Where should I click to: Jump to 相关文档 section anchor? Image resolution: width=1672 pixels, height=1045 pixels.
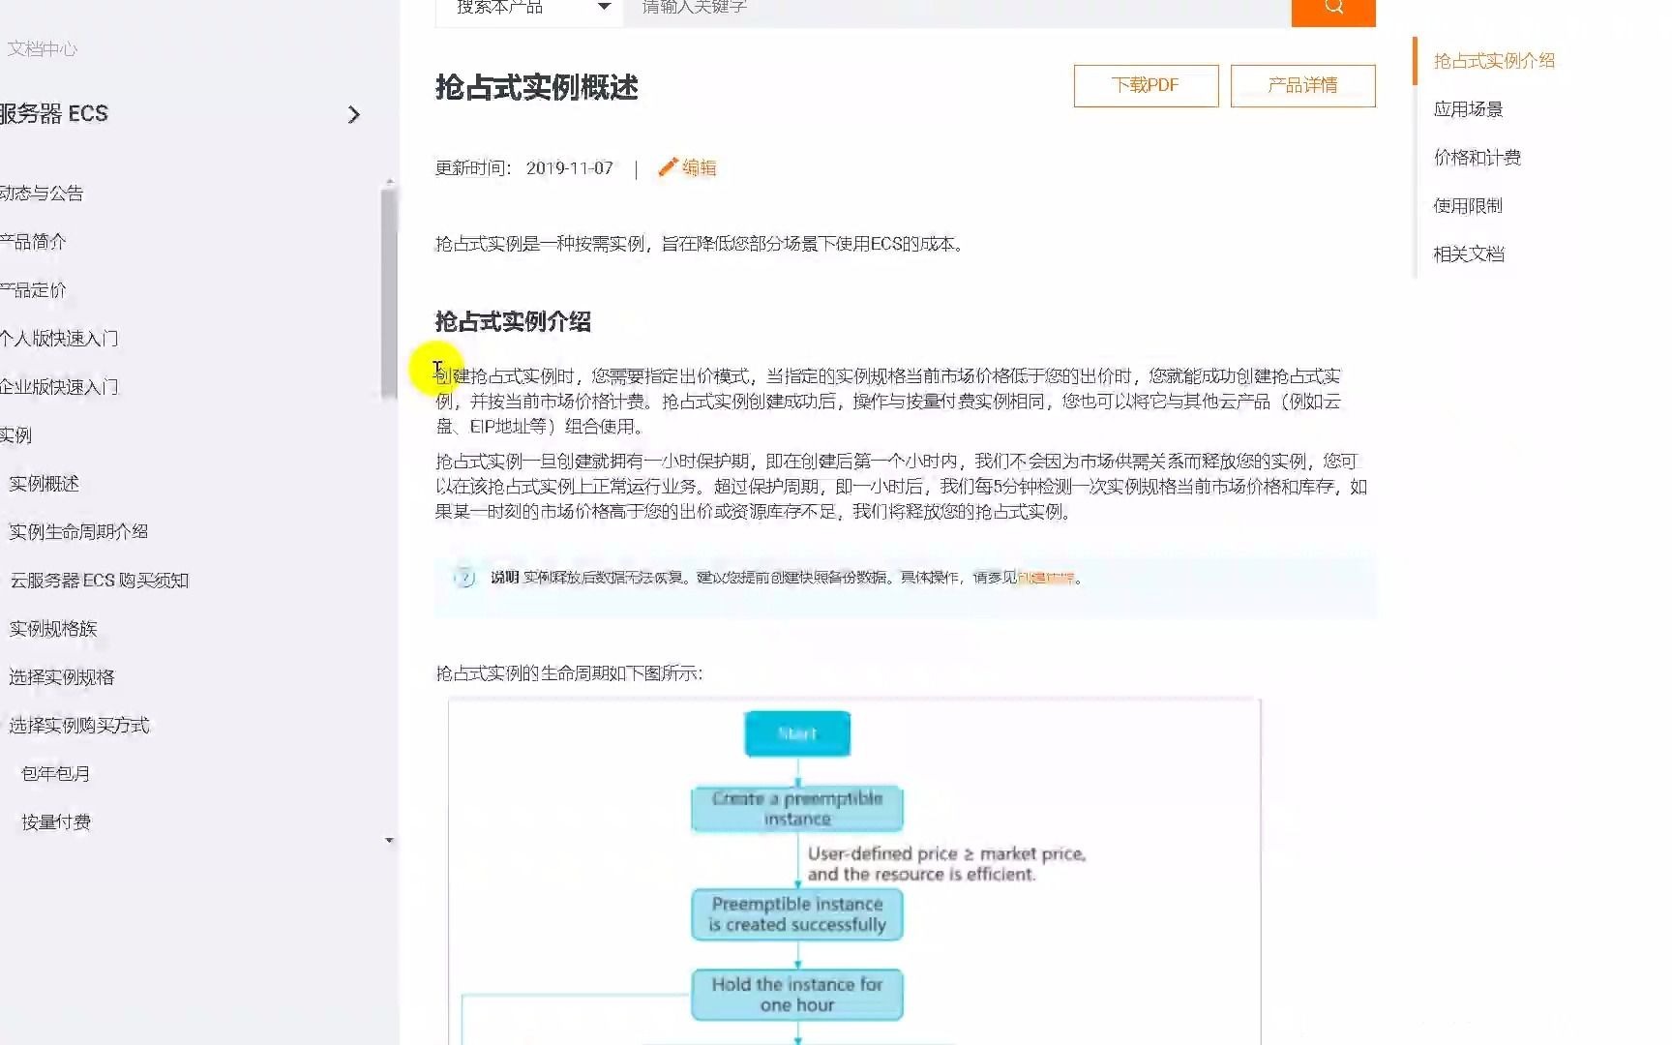[1469, 254]
